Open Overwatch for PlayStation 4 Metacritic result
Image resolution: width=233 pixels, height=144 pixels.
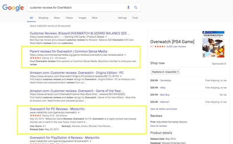[x=64, y=138]
